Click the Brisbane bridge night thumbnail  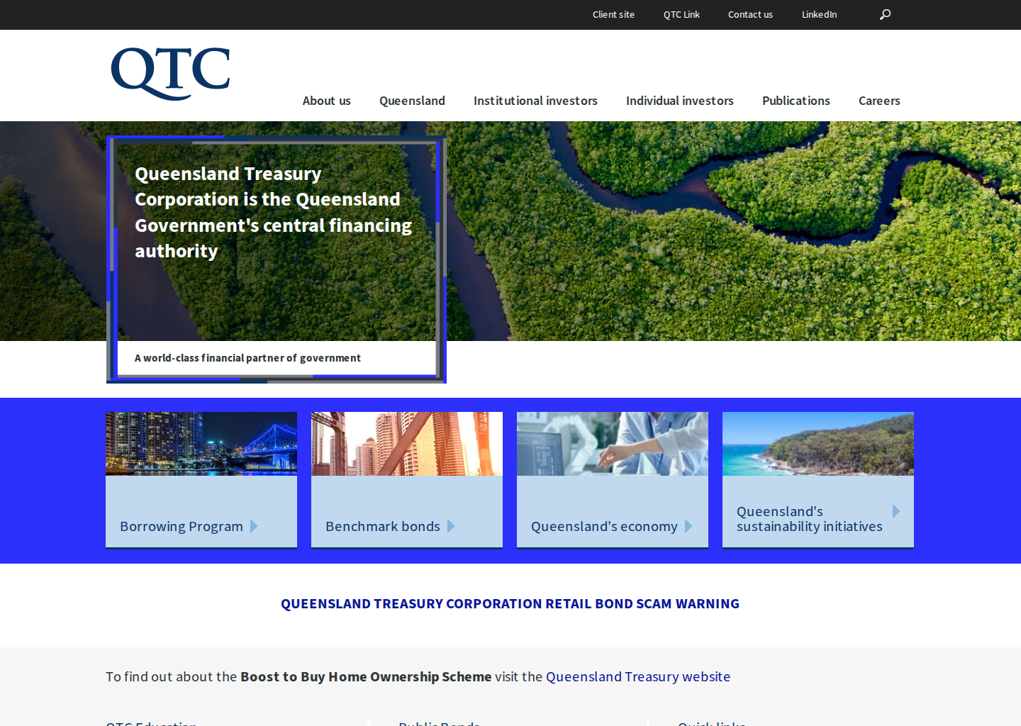[201, 444]
